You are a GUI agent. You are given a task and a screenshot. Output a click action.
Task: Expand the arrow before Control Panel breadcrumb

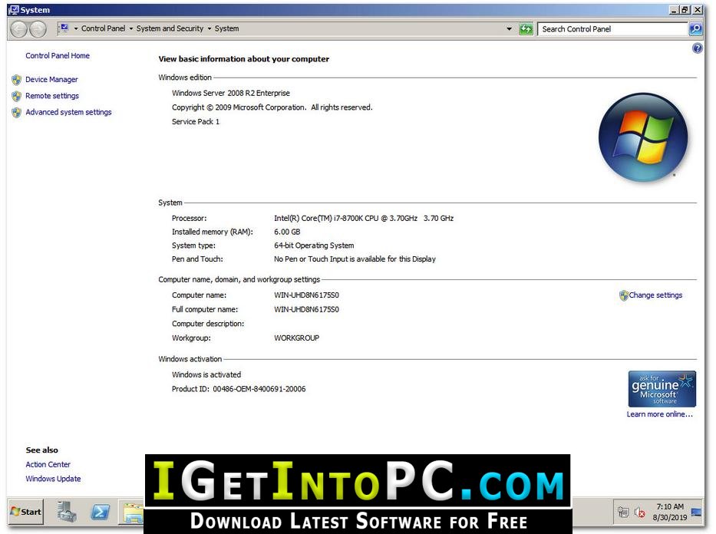pyautogui.click(x=76, y=28)
